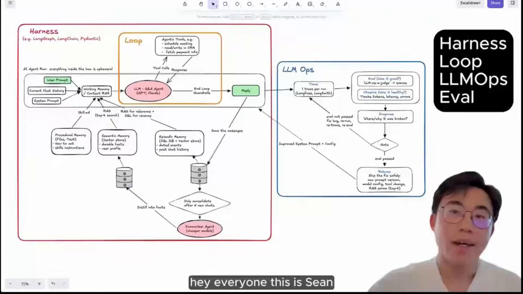Viewport: 523px width, 294px height.
Task: Select the green User Prompt box
Action: tap(57, 80)
